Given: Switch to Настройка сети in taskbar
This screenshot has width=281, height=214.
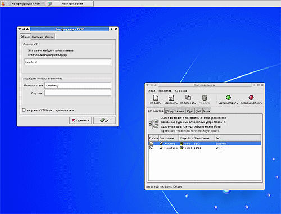Looking at the screenshot, I should 70,3.
